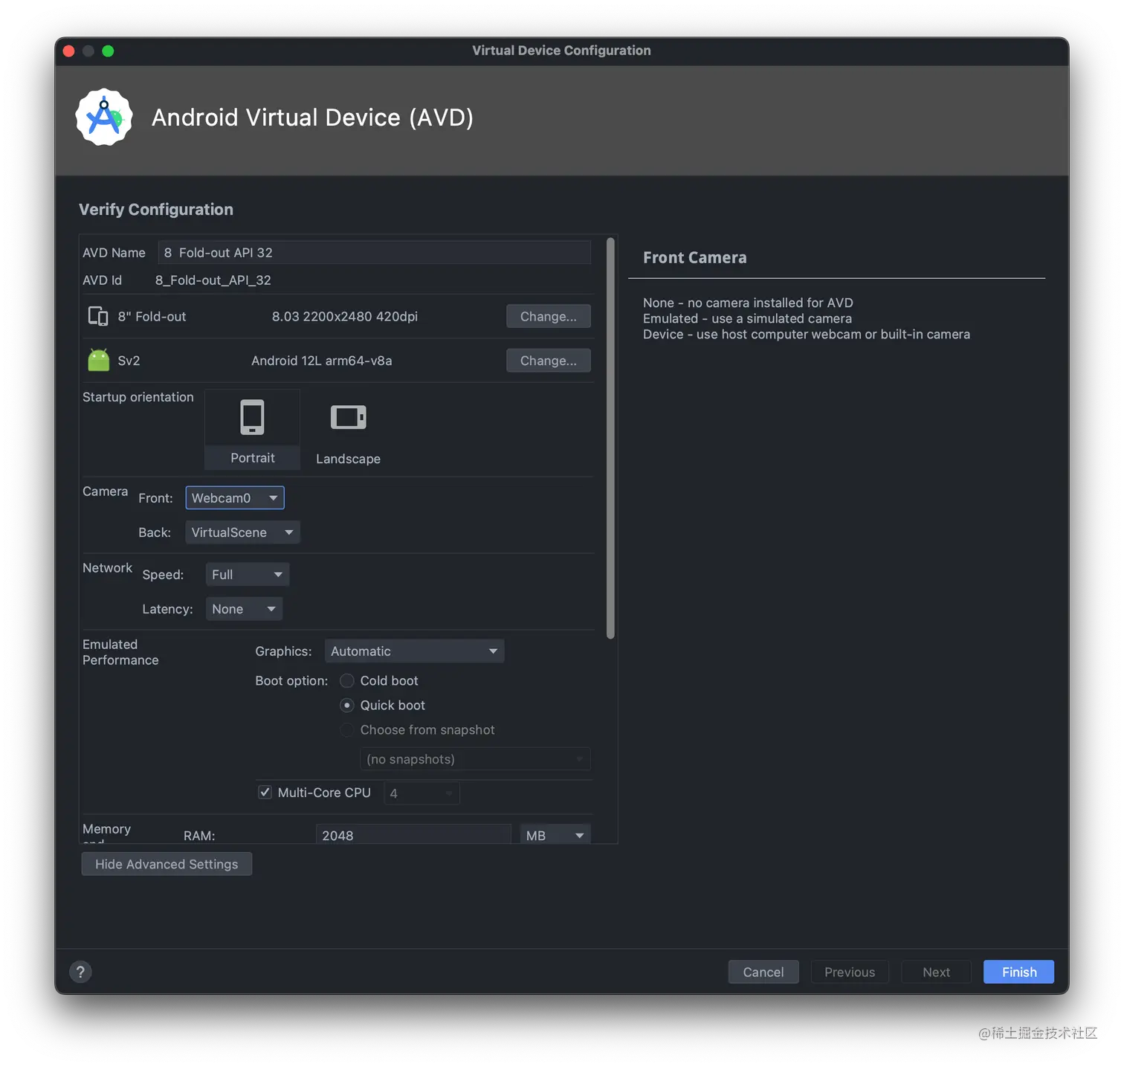The height and width of the screenshot is (1067, 1124).
Task: Select Portrait startup orientation
Action: (x=251, y=429)
